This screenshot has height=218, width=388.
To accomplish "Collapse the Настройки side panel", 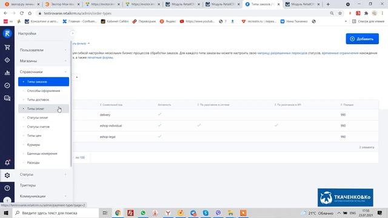I will tap(73, 33).
